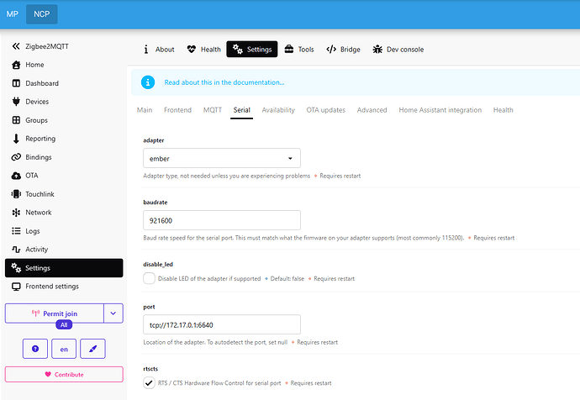This screenshot has width=580, height=400.
Task: Click the Reporting down-arrow icon
Action: (16, 139)
